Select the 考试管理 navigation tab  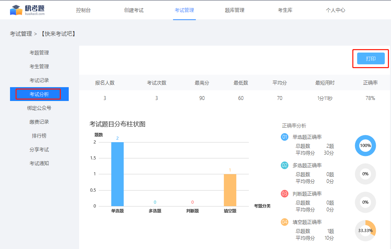(x=184, y=10)
